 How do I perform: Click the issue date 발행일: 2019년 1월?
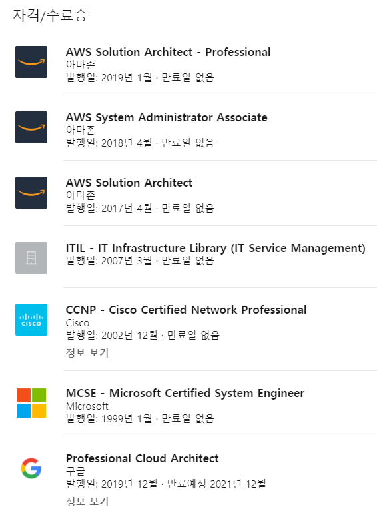click(x=109, y=77)
